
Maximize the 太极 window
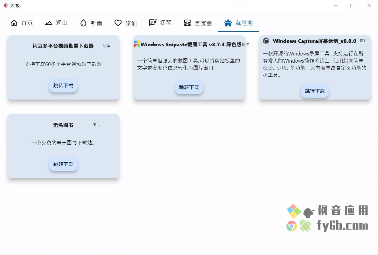[352, 5]
